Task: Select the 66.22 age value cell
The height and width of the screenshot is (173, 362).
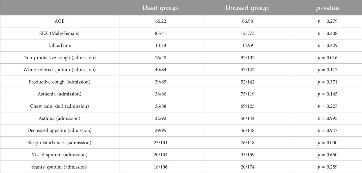Action: point(161,21)
